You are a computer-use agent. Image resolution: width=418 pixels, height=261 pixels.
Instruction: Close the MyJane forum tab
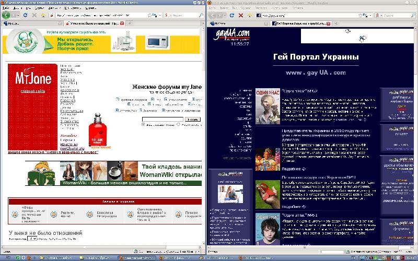(x=122, y=23)
